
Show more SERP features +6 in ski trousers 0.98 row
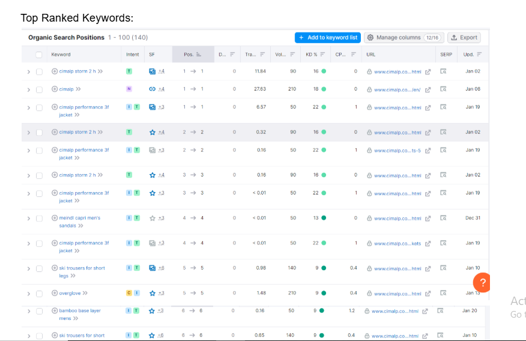coord(162,268)
